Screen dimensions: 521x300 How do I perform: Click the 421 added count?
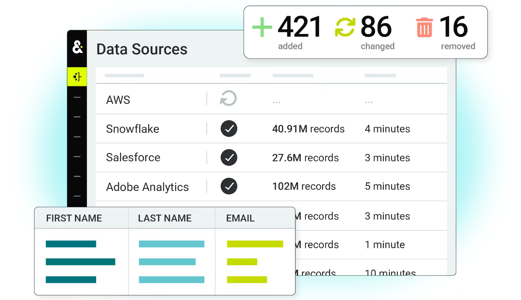pyautogui.click(x=300, y=27)
